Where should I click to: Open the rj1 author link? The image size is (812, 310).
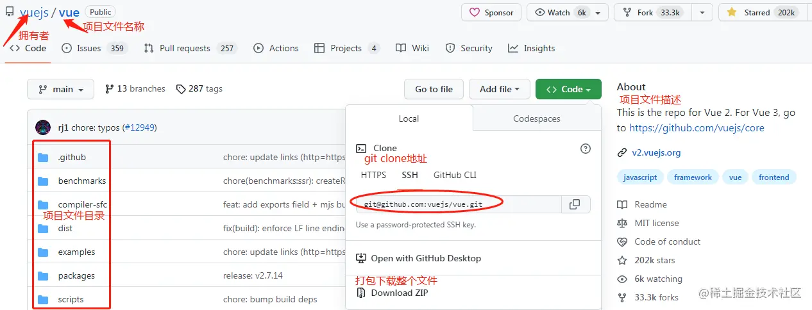(x=63, y=127)
